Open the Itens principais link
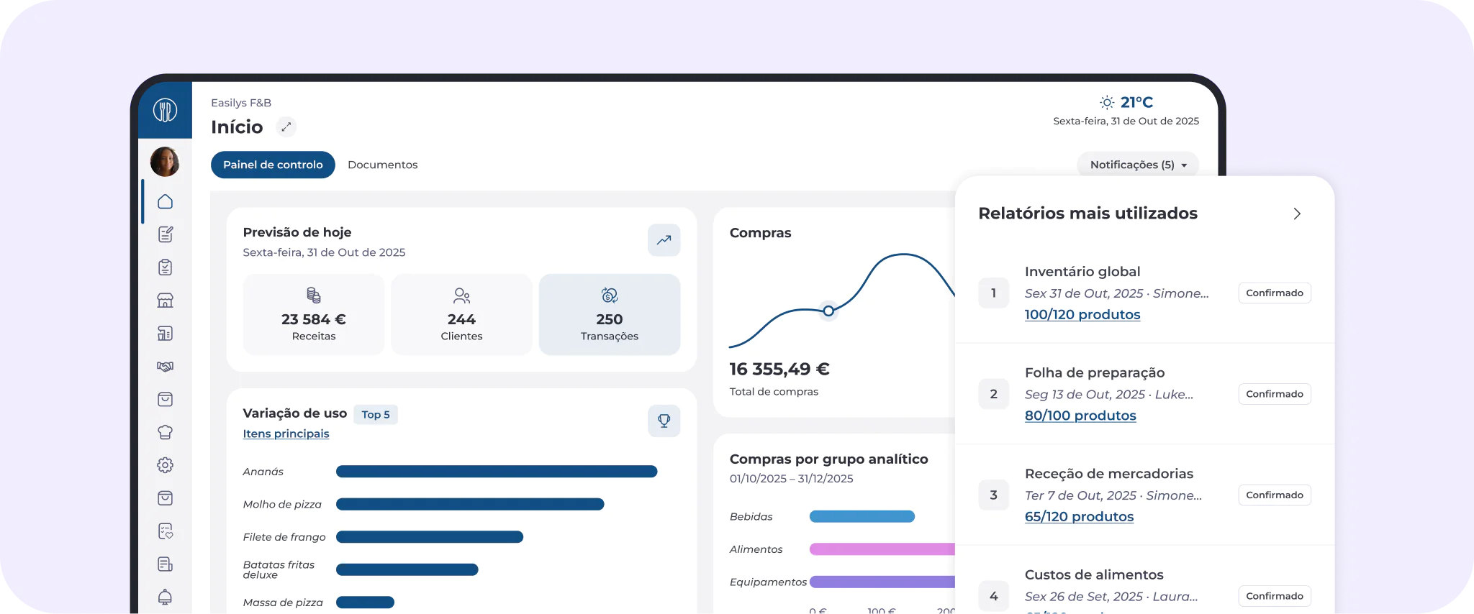 [286, 434]
